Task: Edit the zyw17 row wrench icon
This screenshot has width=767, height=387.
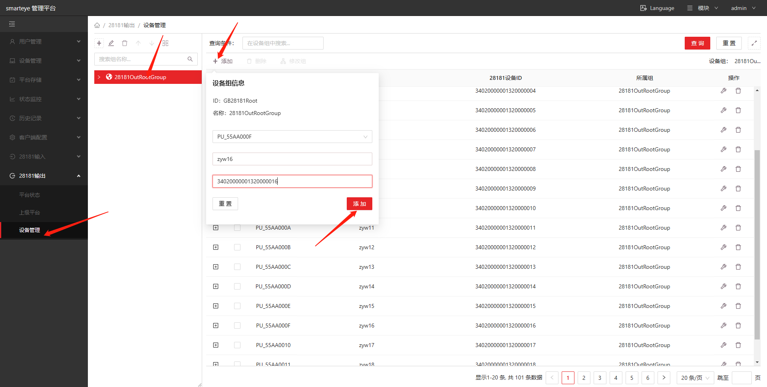Action: click(723, 345)
